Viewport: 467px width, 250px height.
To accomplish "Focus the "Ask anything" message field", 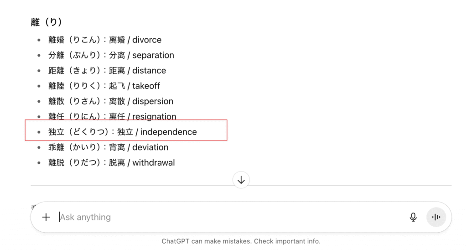I will coord(228,217).
